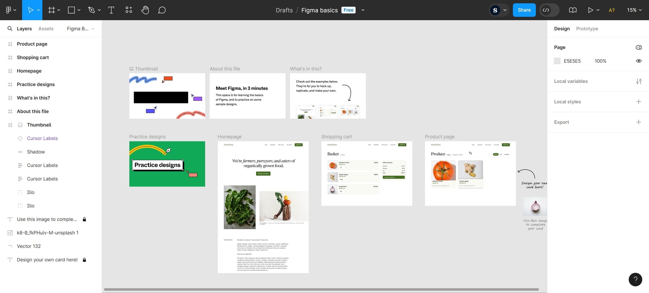Search layers with magnifier icon
This screenshot has width=649, height=293.
point(10,29)
